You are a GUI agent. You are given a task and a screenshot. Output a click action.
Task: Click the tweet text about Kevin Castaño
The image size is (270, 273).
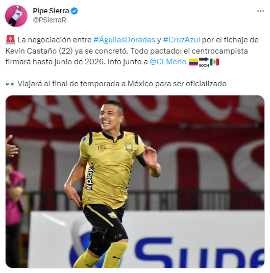coord(132,51)
